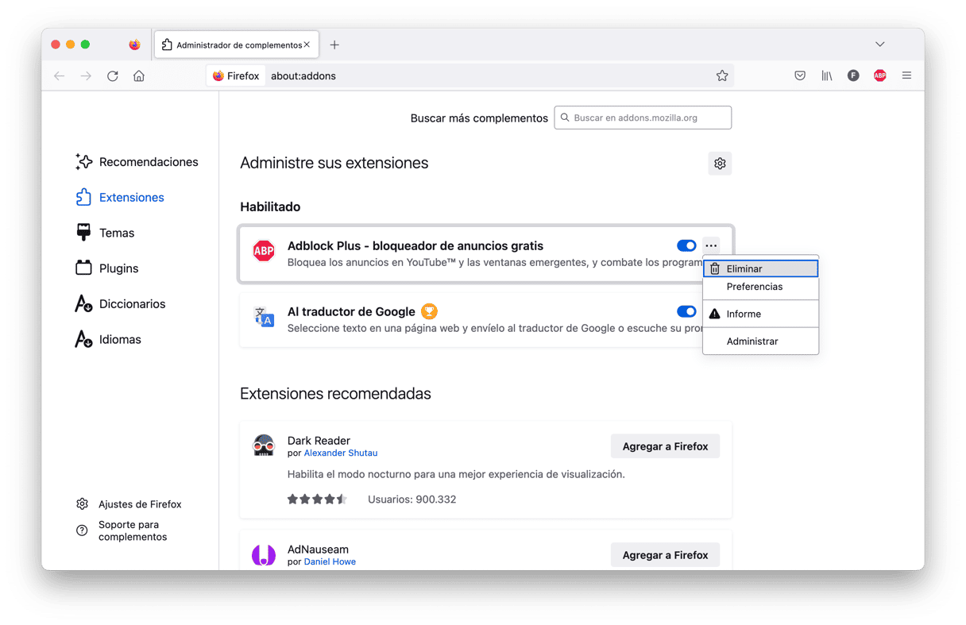Screen dimensions: 966x625
Task: Click the Firefox logo beside the tab strip
Action: 135,44
